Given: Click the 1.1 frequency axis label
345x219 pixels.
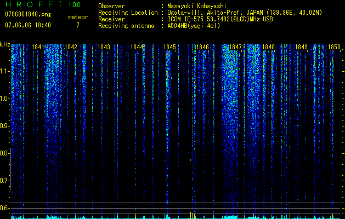Looking at the screenshot, I should pos(4,71).
